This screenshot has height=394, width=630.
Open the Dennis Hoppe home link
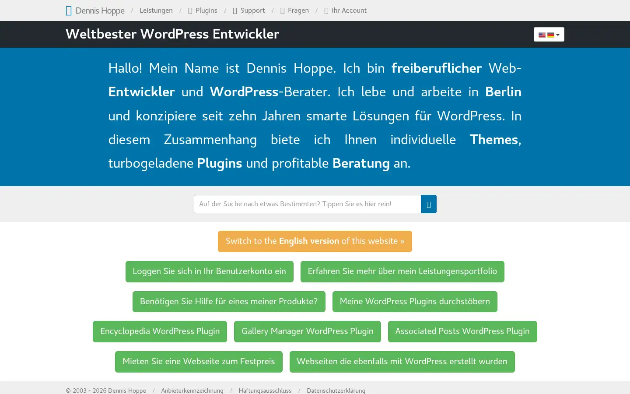click(100, 11)
